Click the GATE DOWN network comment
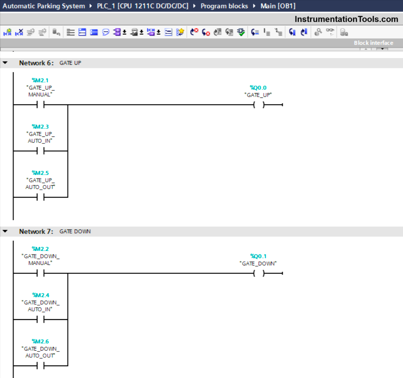 [x=75, y=232]
